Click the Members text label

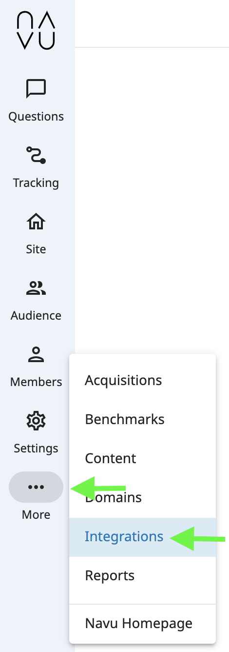click(x=36, y=382)
